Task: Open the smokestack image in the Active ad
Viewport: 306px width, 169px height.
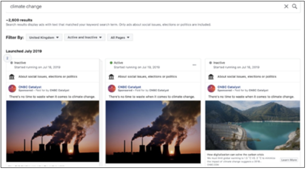Action: pyautogui.click(x=153, y=132)
